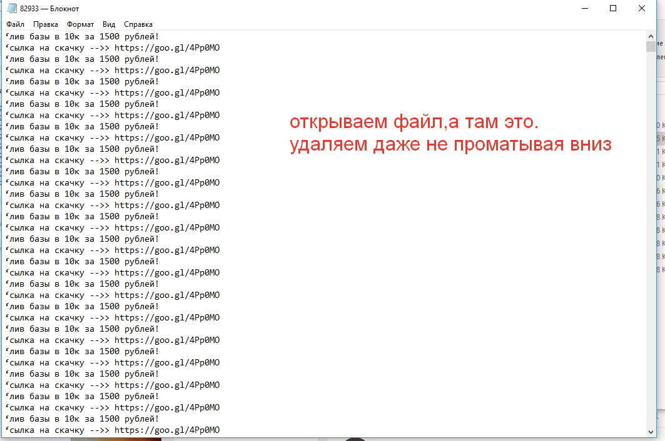Image resolution: width=665 pixels, height=441 pixels.
Task: Open the Вид menu
Action: tap(109, 24)
